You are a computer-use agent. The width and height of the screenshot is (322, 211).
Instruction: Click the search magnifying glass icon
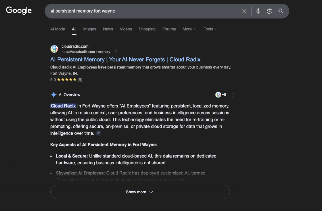tap(281, 11)
